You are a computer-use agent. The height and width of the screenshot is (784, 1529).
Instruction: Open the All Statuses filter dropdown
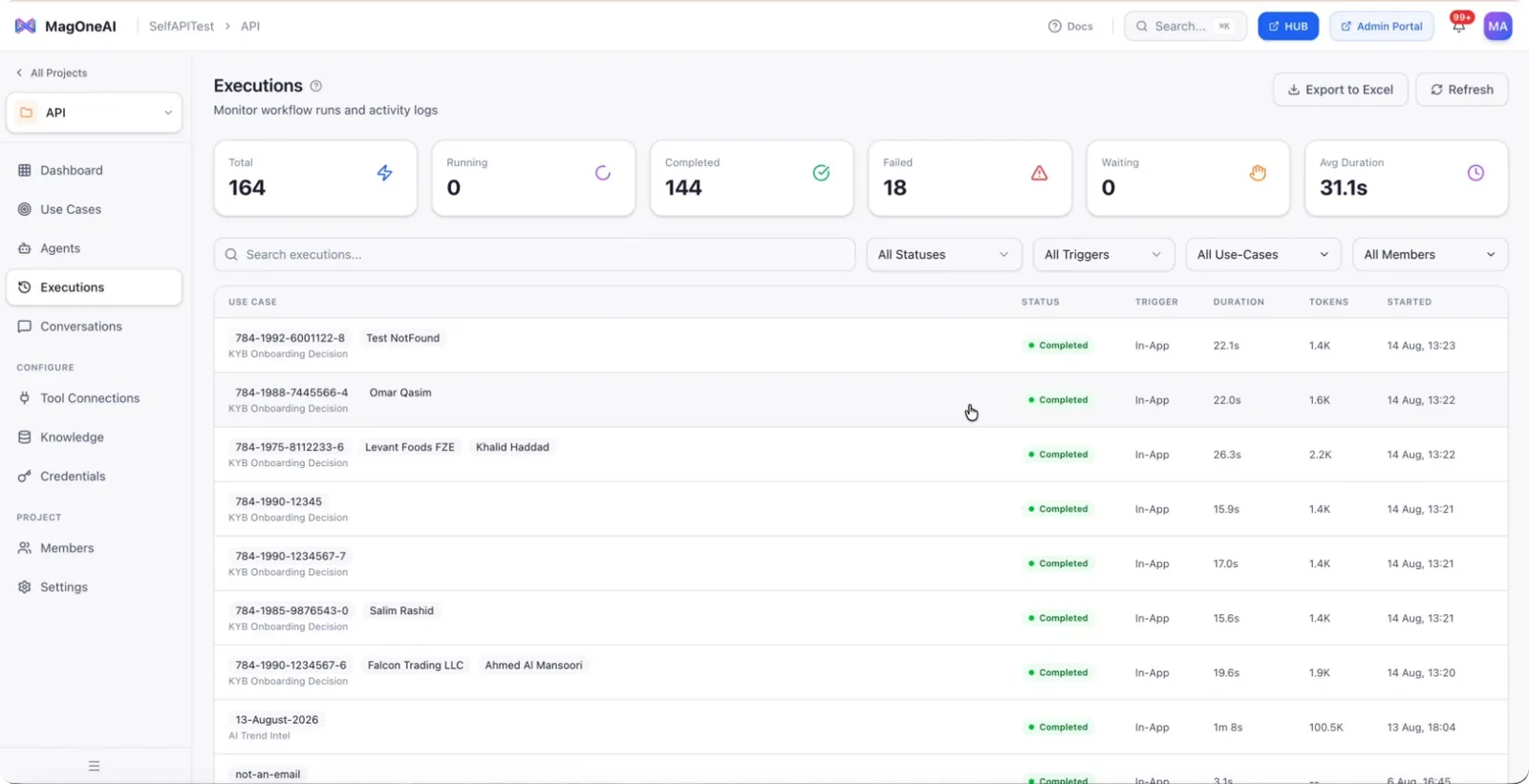point(943,255)
